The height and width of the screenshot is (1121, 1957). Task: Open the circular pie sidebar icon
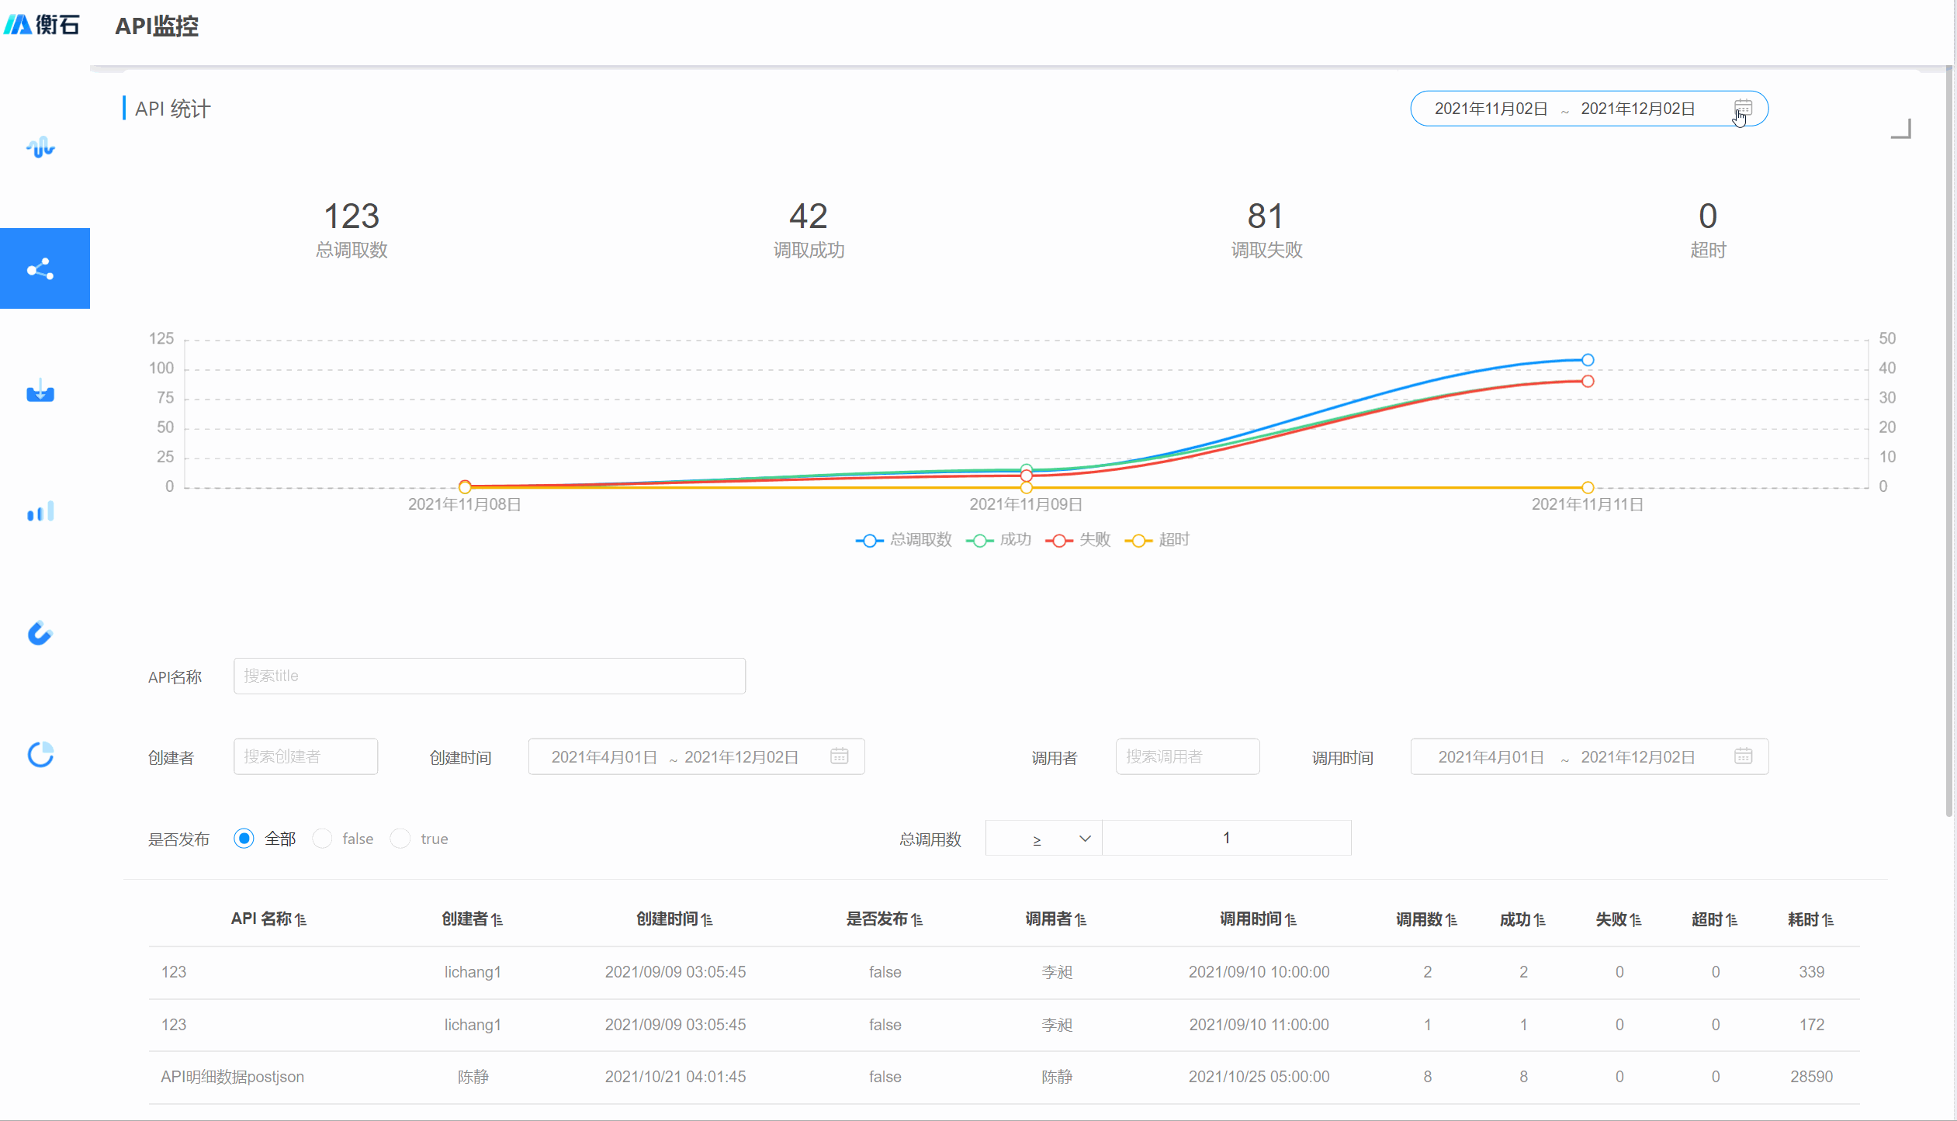click(40, 755)
